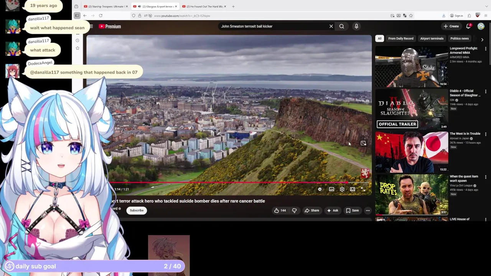Start voice search with microphone
Image resolution: width=491 pixels, height=276 pixels.
coord(356,26)
